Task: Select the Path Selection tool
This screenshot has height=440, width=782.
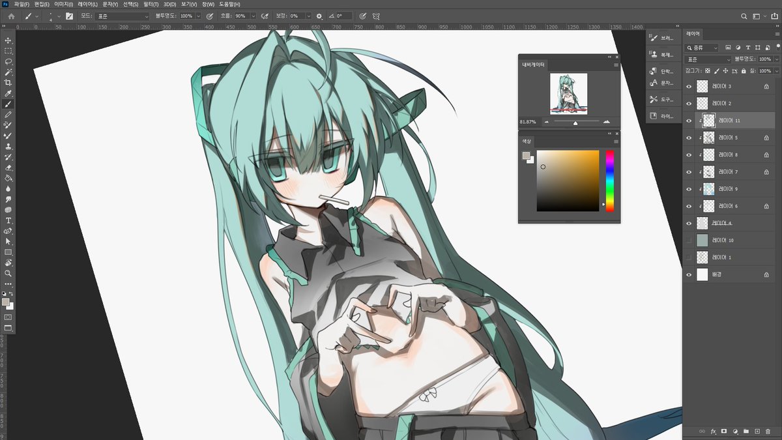Action: (8, 241)
